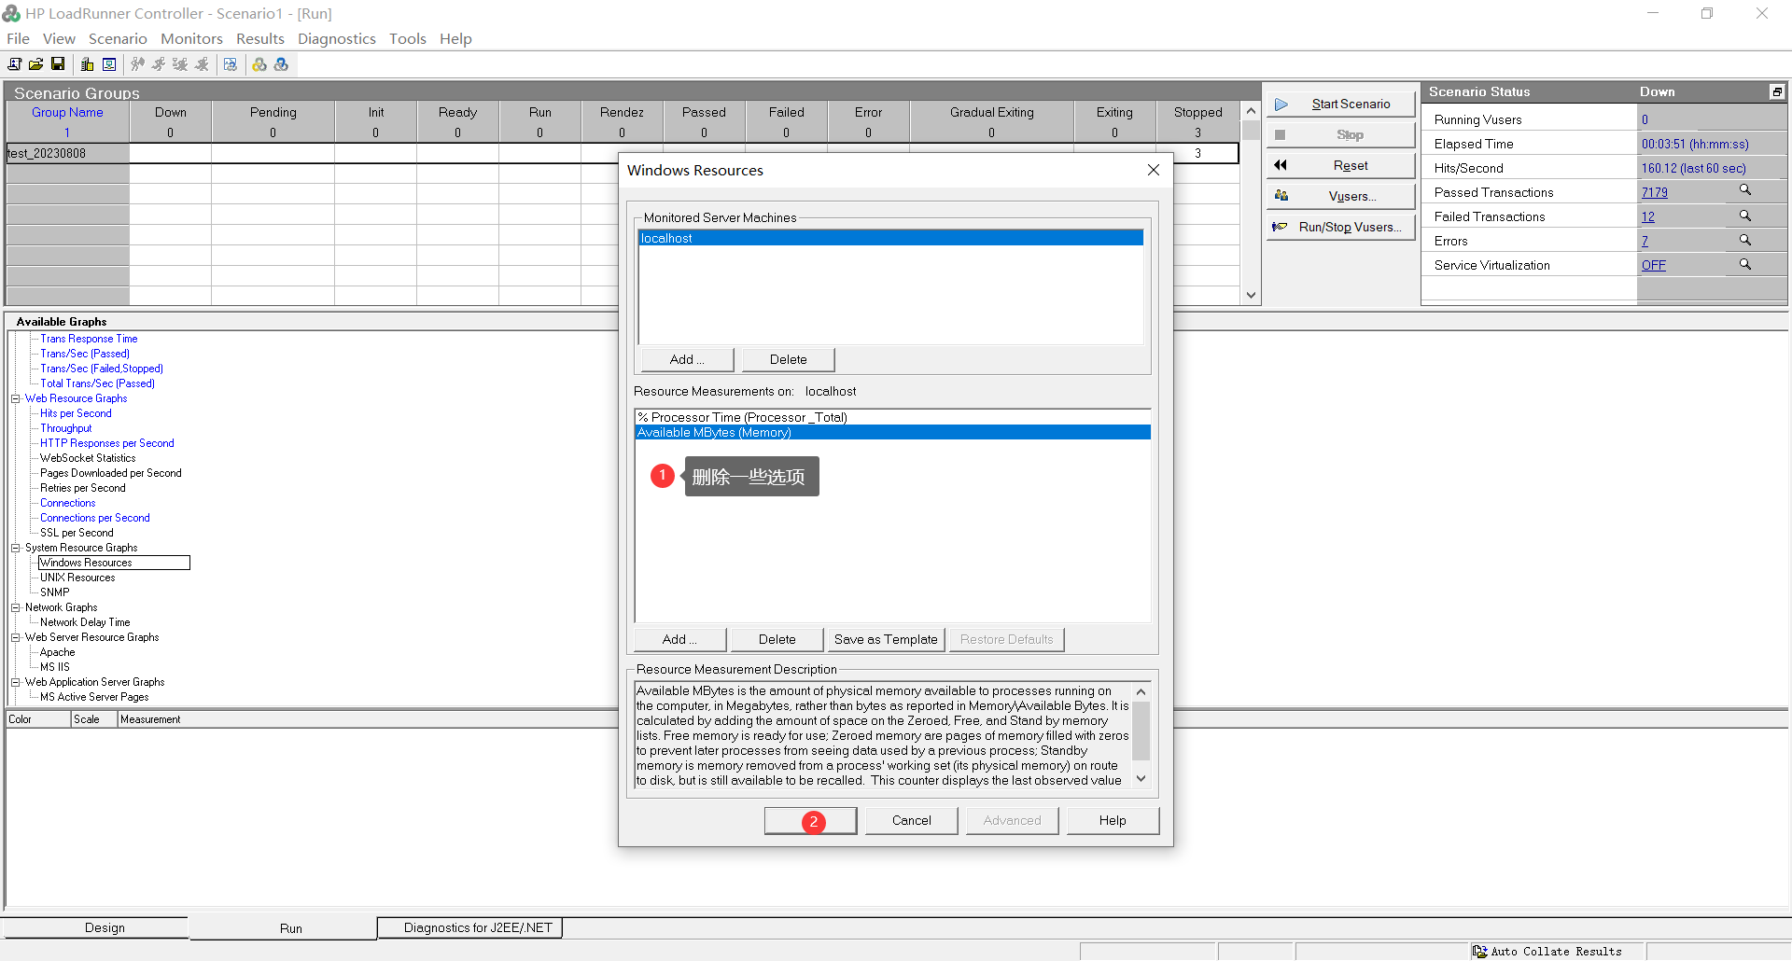Select Trans Response Time graph
Image resolution: width=1792 pixels, height=961 pixels.
tap(89, 339)
